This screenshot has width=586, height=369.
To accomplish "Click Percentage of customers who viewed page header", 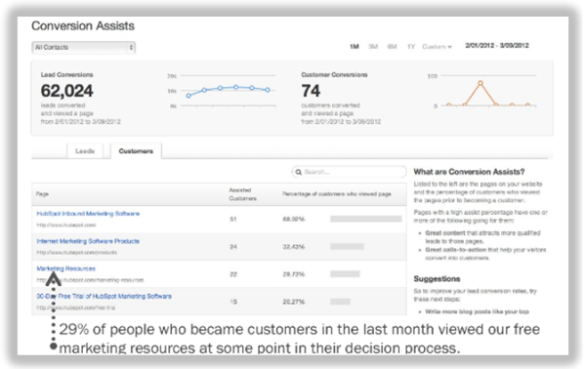I will pos(337,194).
